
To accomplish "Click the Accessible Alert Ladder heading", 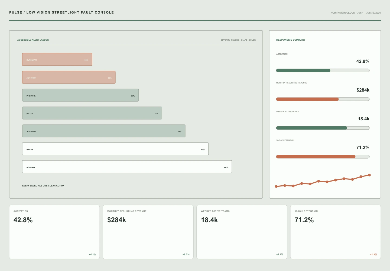I will pos(33,40).
